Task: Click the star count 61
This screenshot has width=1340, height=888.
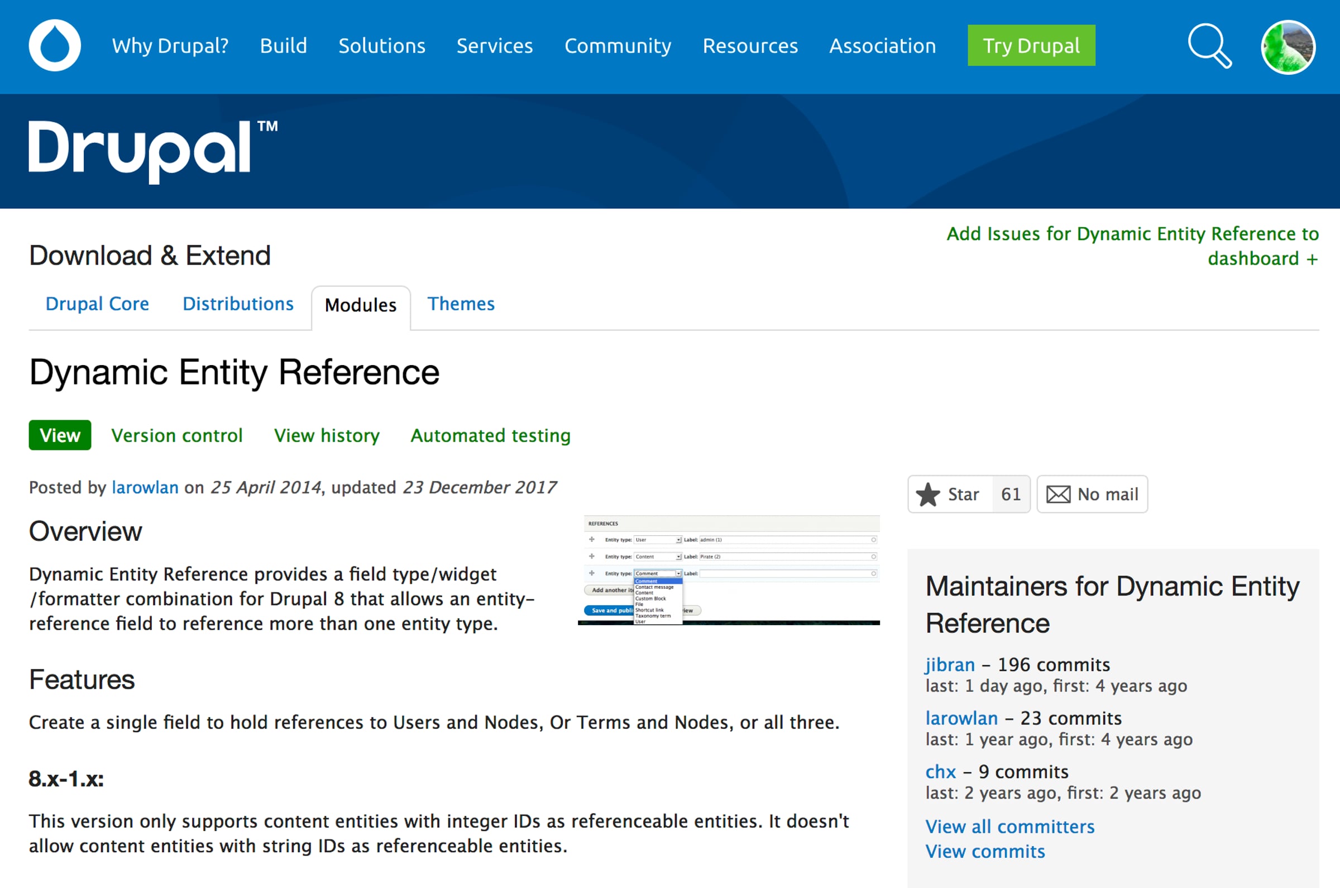Action: 1011,495
